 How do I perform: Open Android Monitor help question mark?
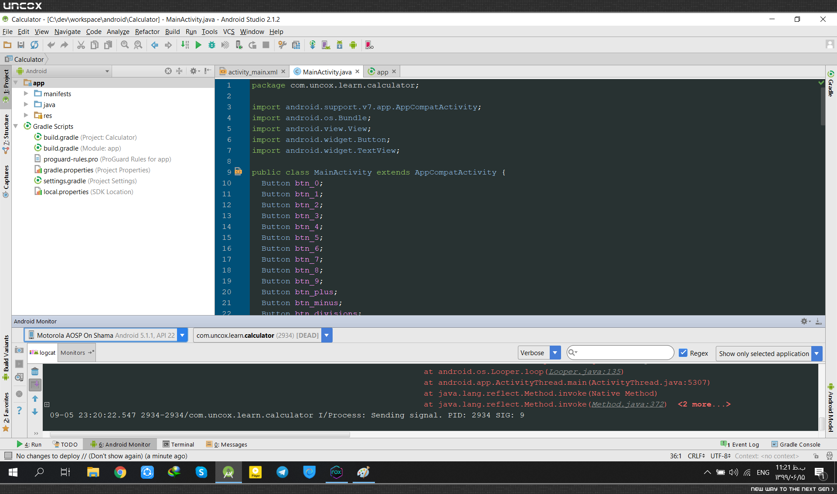tap(19, 410)
